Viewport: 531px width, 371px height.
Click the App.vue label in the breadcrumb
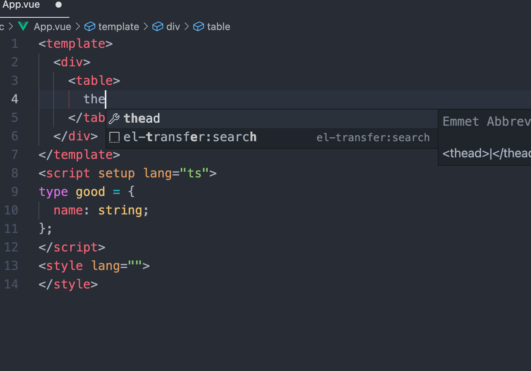pyautogui.click(x=52, y=26)
